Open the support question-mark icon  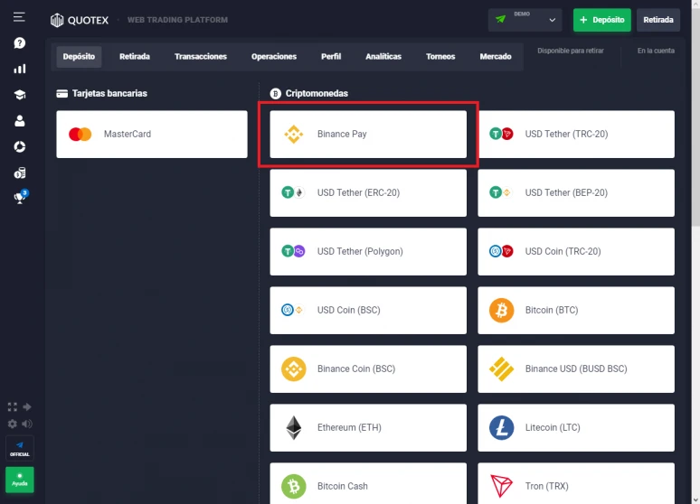pyautogui.click(x=20, y=42)
